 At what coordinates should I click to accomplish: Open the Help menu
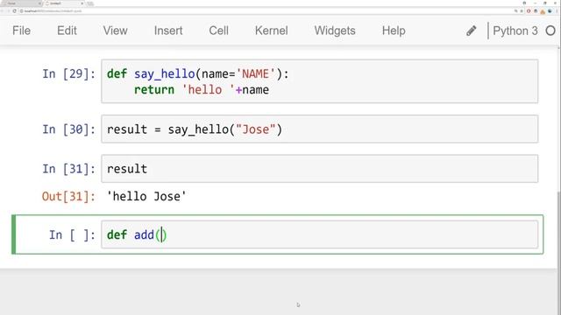(394, 31)
